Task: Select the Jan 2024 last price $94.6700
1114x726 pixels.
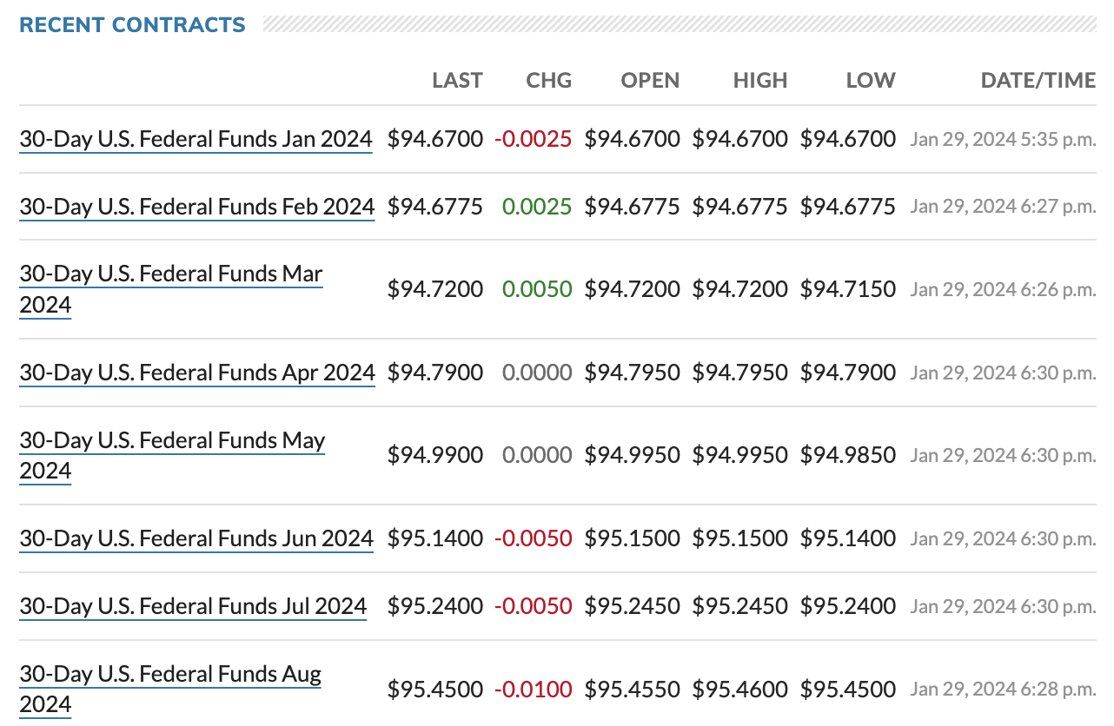Action: (x=435, y=139)
